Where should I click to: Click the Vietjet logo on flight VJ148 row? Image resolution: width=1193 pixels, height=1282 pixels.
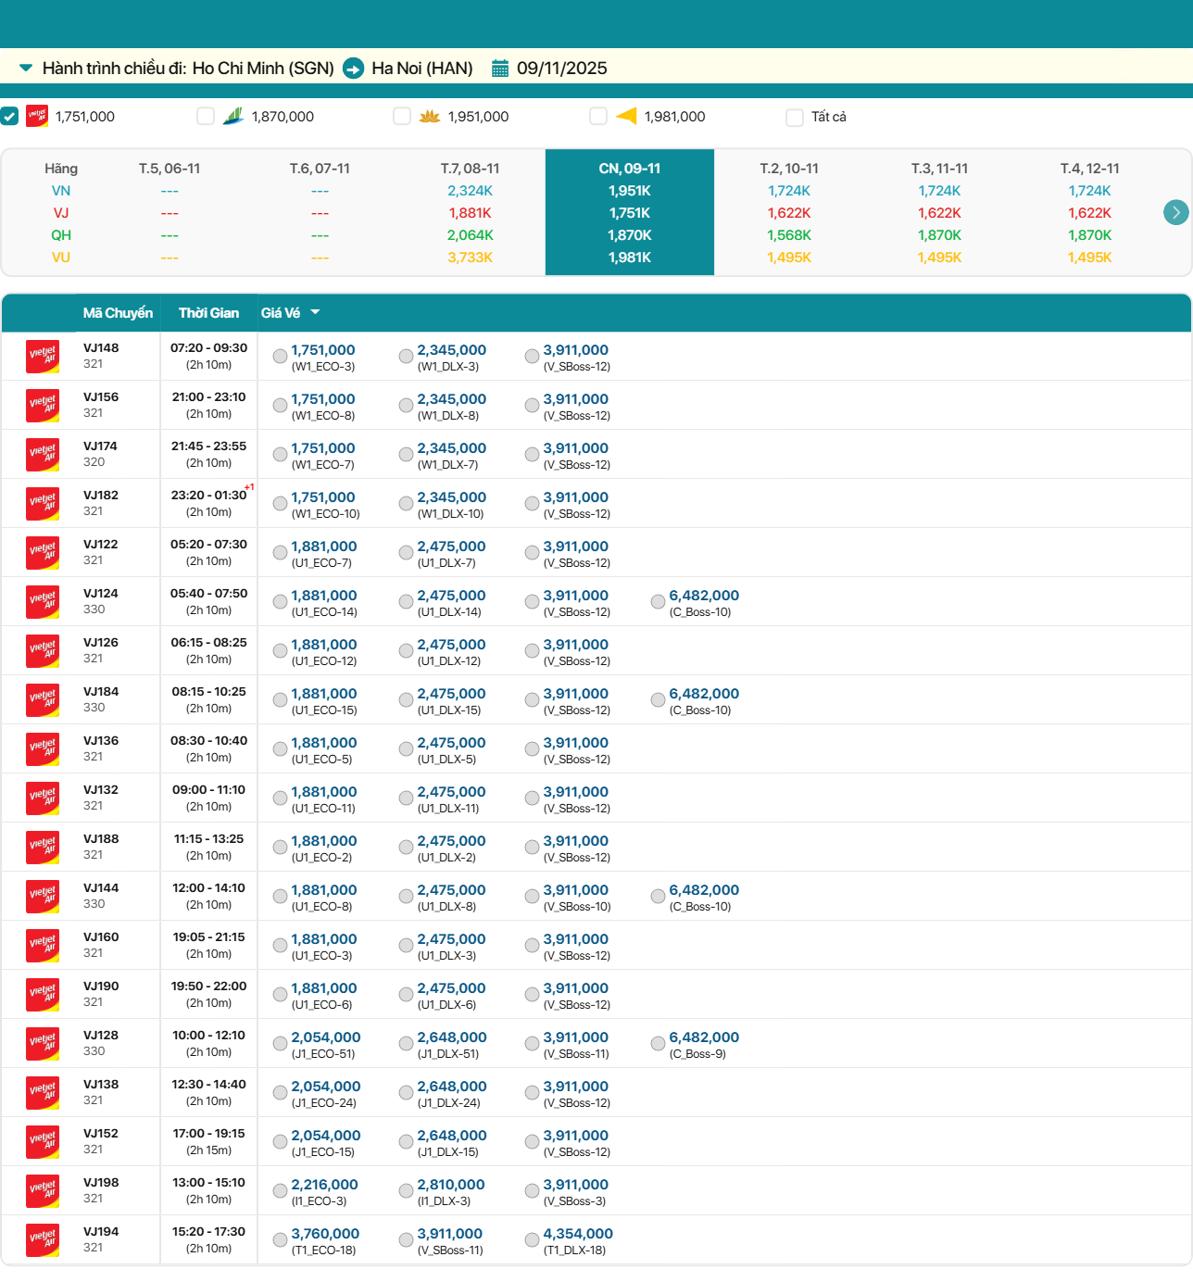(x=43, y=356)
